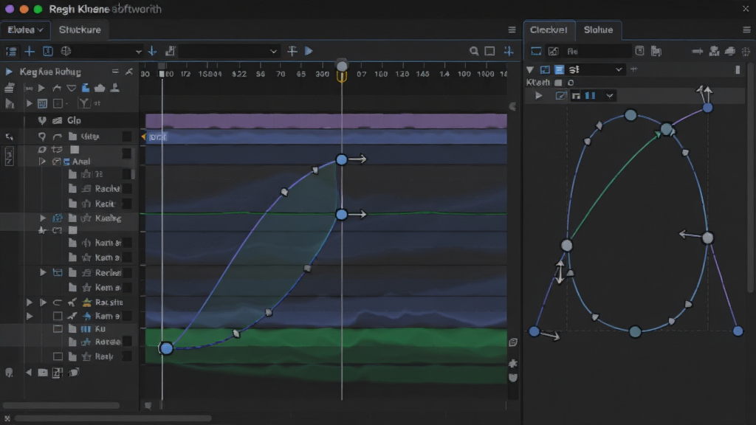The image size is (756, 425).
Task: Switch to the Stuckure tab
Action: pyautogui.click(x=80, y=30)
